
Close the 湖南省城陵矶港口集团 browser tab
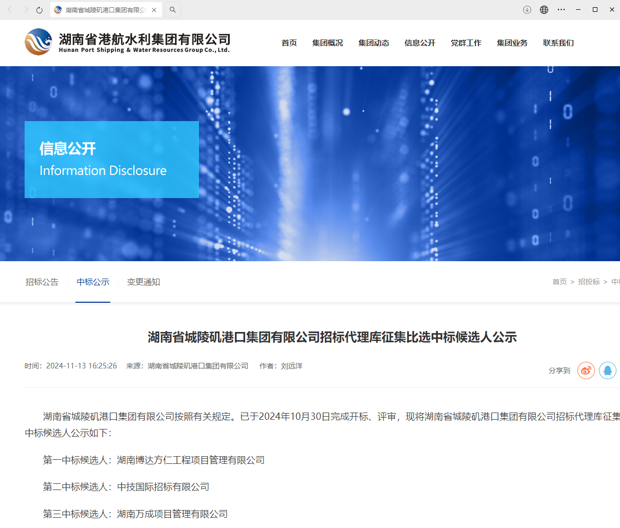click(154, 10)
